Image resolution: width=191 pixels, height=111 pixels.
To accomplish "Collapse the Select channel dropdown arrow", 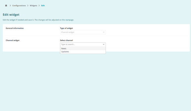I will (x=103, y=44).
